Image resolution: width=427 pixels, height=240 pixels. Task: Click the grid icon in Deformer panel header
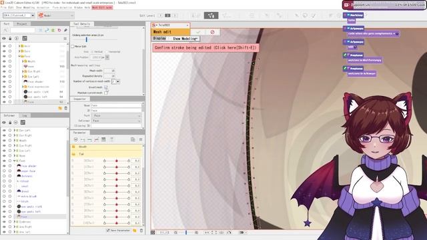click(23, 123)
